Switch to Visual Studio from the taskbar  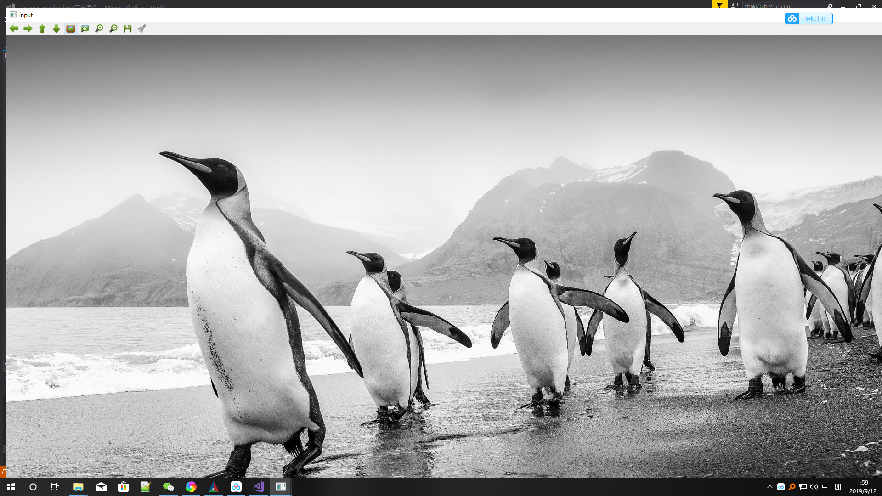[x=259, y=487]
